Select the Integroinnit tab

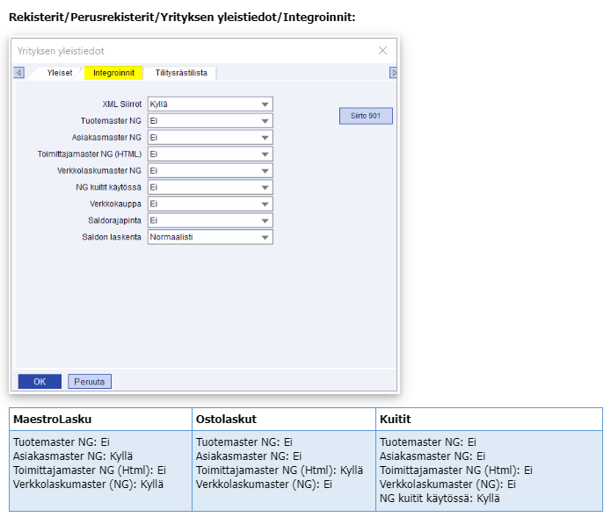(113, 73)
